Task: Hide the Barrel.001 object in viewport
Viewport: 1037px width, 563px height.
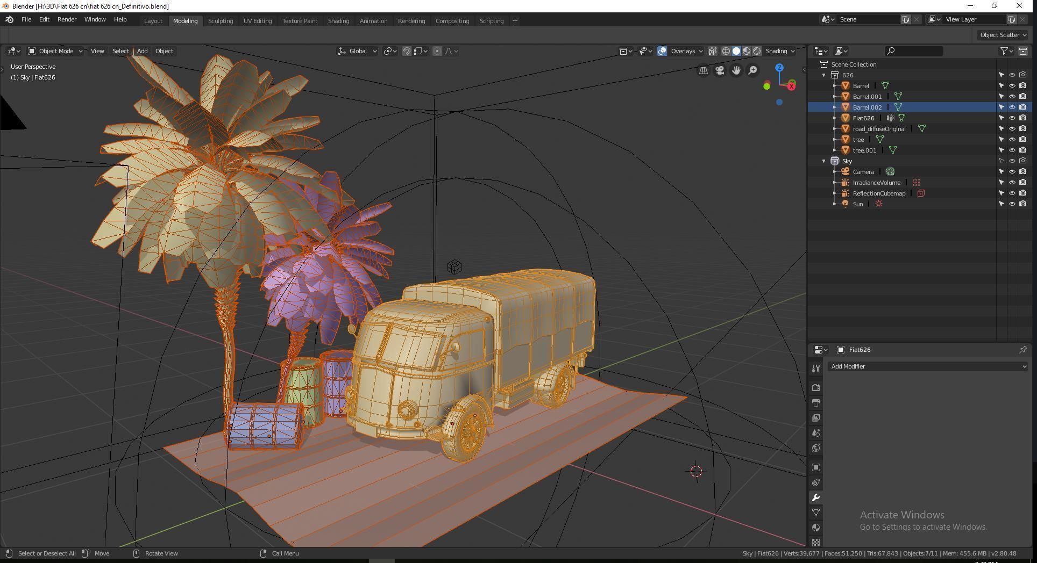Action: pyautogui.click(x=1012, y=97)
